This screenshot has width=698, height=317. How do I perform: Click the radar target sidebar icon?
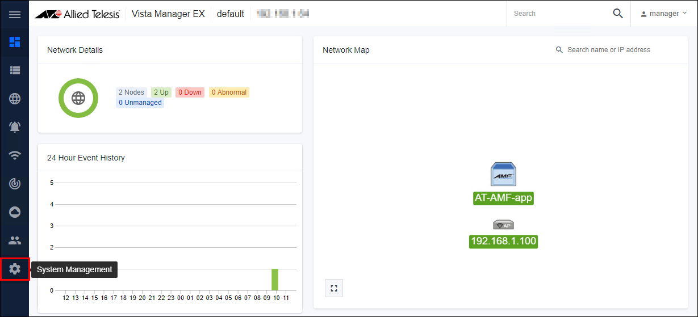(x=15, y=184)
